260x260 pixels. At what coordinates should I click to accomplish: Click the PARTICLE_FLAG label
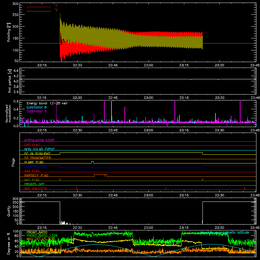tap(36, 175)
